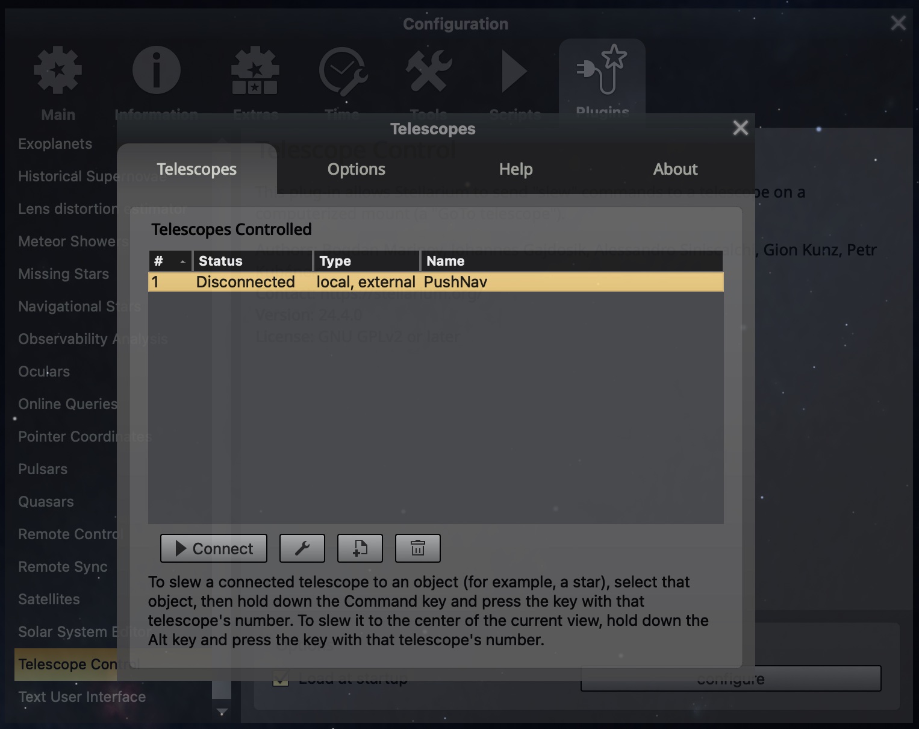Click the add new telescope icon
Screen dimensions: 919x729
point(360,548)
